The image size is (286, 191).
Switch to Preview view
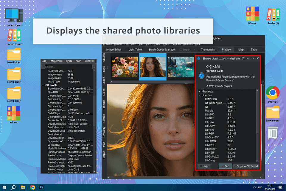226,50
